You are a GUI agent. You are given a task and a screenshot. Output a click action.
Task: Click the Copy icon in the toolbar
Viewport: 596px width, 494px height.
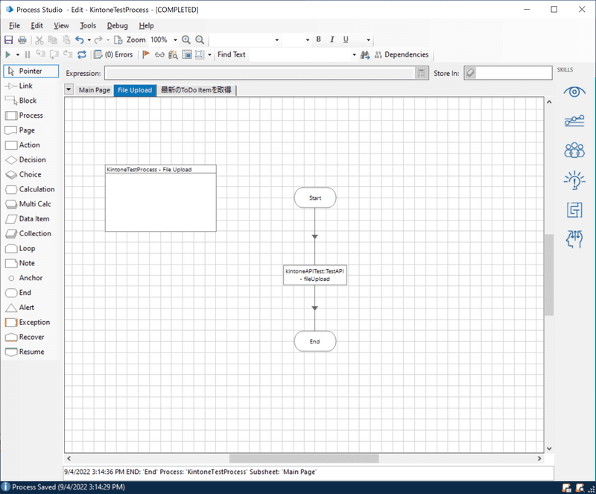(52, 39)
